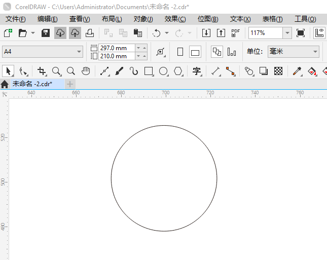The image size is (327, 260).
Task: Click the Import icon
Action: point(206,33)
